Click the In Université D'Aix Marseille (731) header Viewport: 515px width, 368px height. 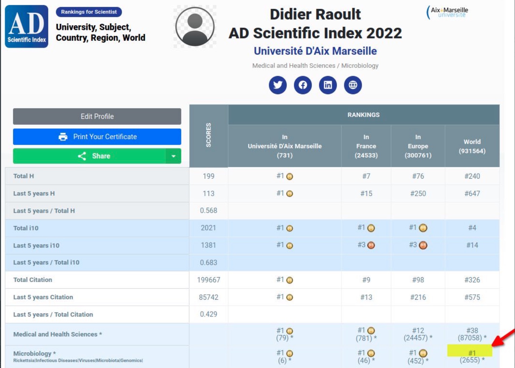285,146
